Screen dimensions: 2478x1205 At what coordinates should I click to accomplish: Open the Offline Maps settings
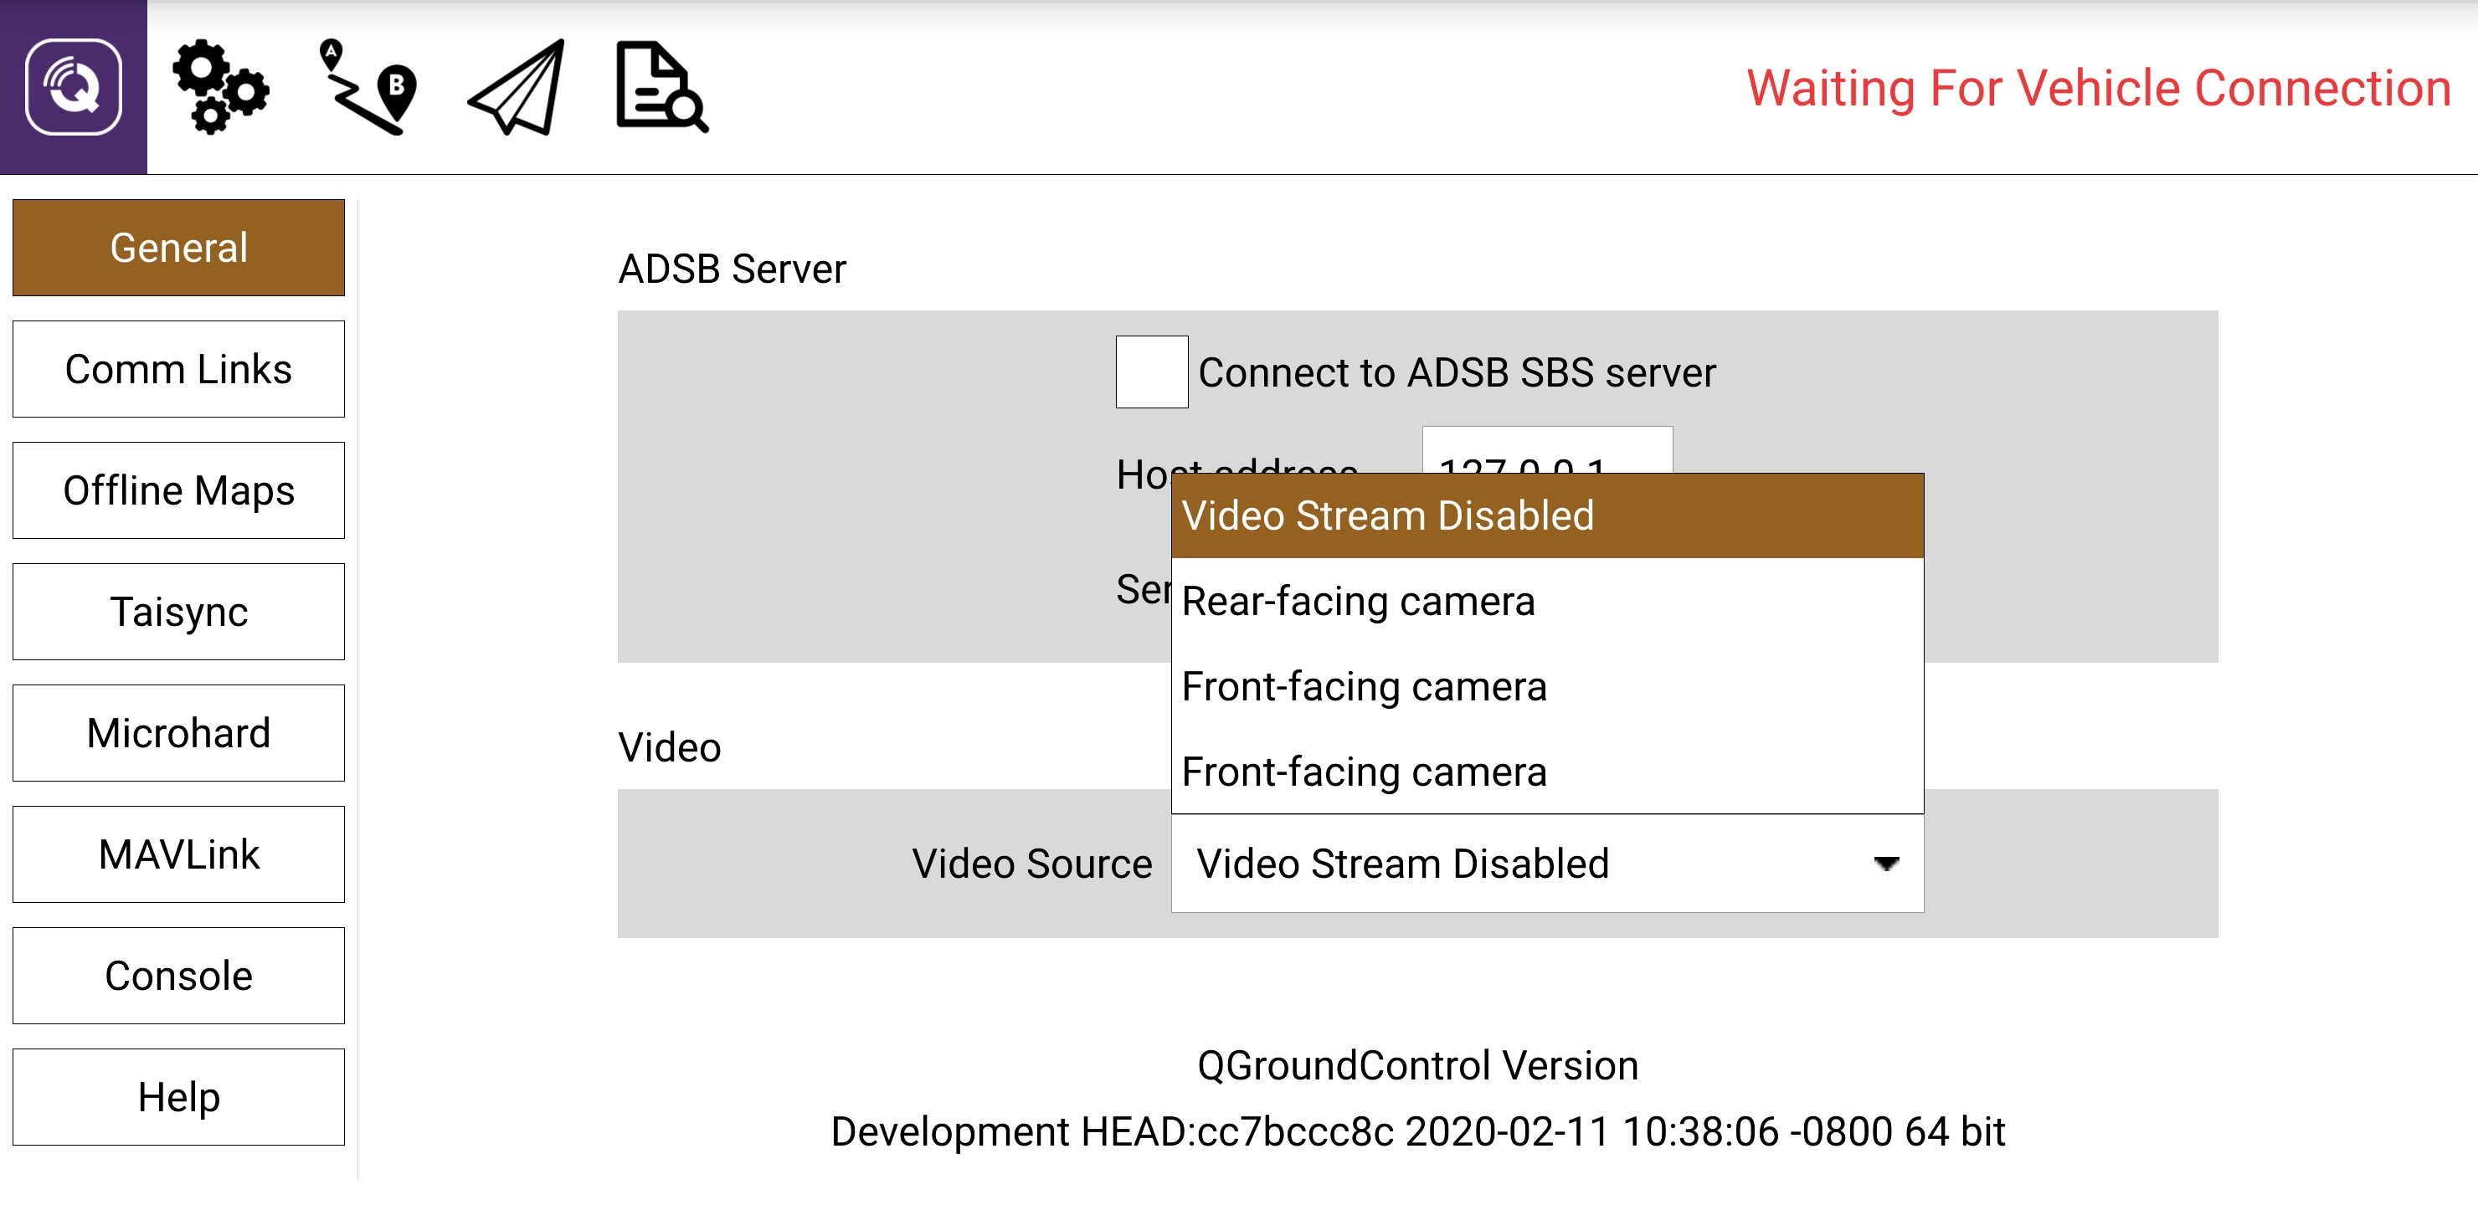[178, 490]
